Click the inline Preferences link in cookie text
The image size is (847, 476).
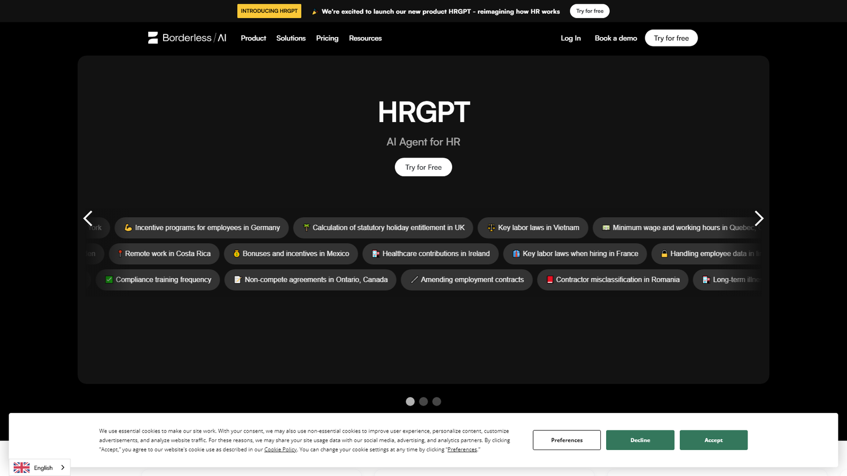click(x=462, y=450)
